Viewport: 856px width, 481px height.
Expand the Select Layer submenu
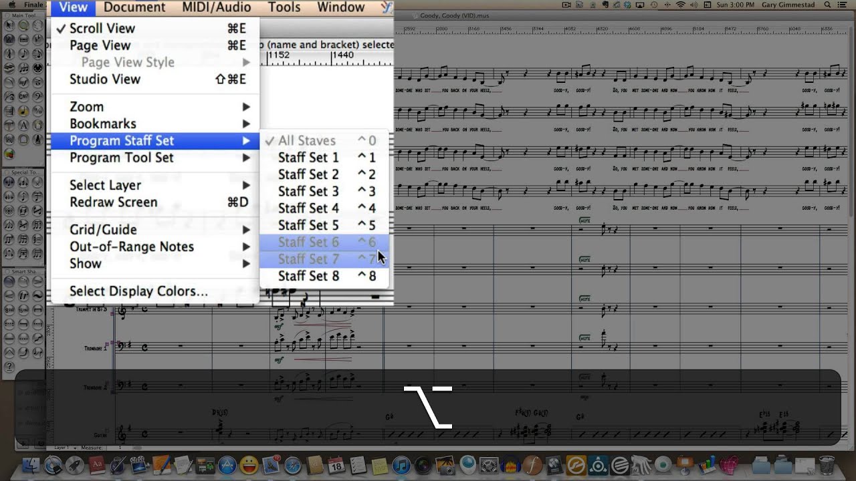pyautogui.click(x=154, y=185)
